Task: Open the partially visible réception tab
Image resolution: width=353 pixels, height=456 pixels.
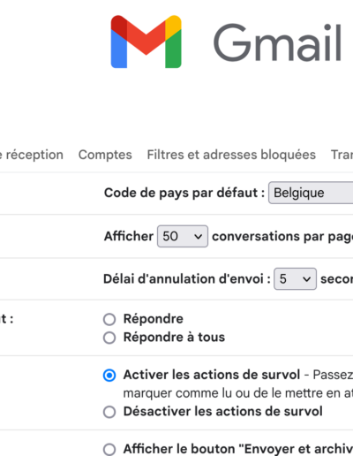Action: pyautogui.click(x=32, y=155)
